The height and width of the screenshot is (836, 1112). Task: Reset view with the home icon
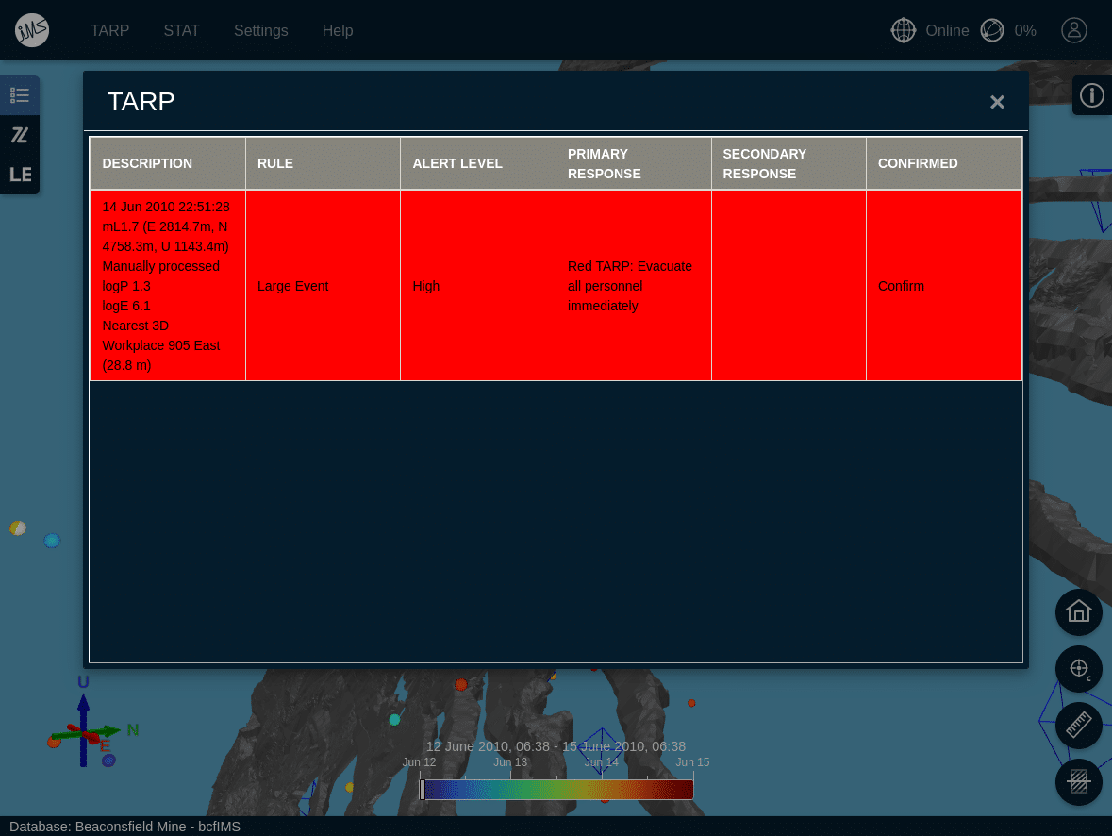(x=1078, y=611)
